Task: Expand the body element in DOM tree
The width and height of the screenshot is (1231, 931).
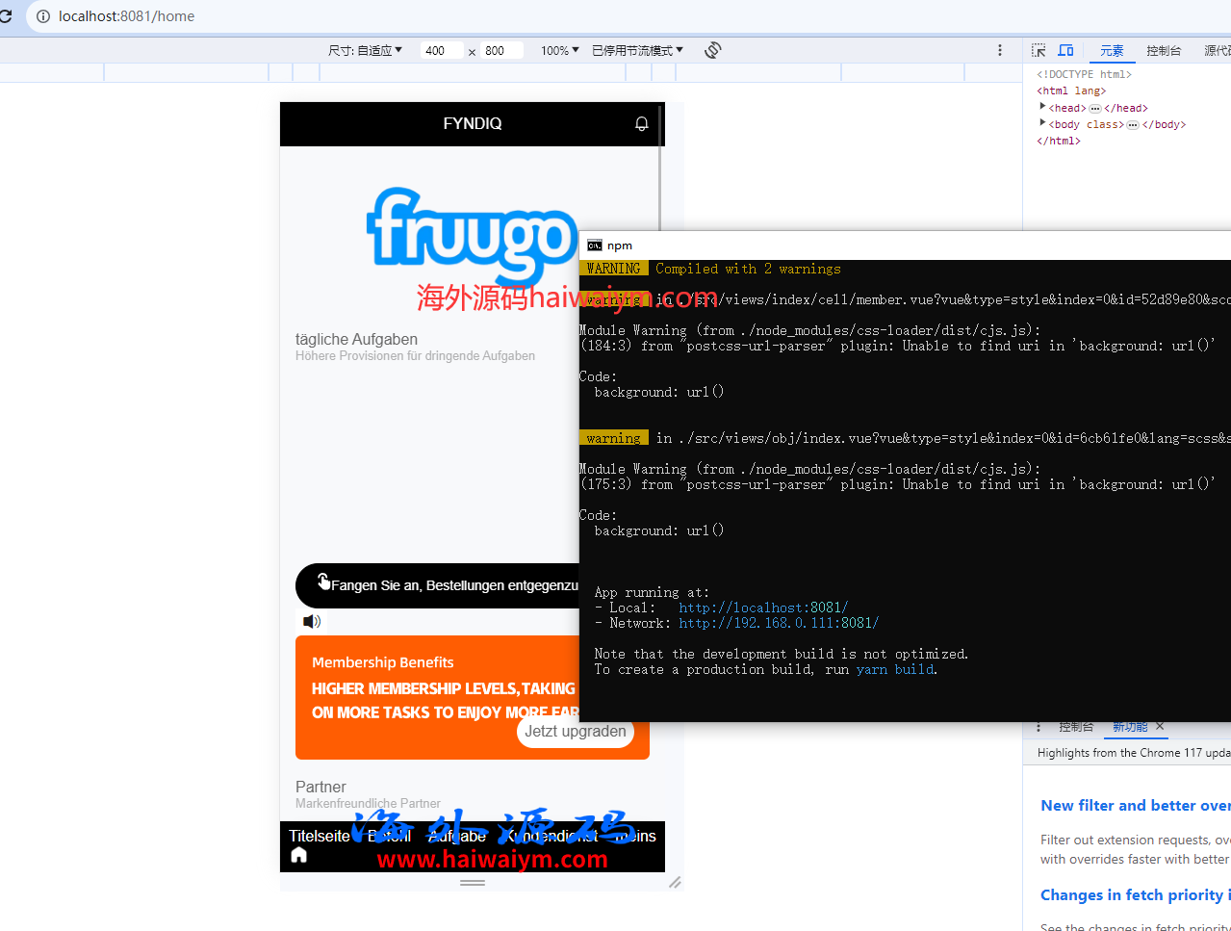Action: coord(1042,123)
